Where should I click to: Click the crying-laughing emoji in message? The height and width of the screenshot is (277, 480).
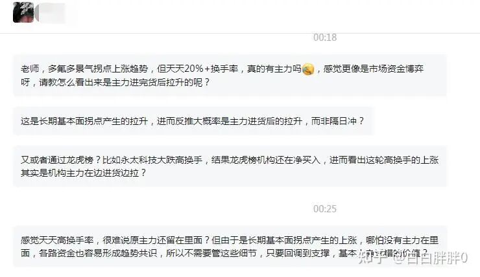click(x=308, y=69)
